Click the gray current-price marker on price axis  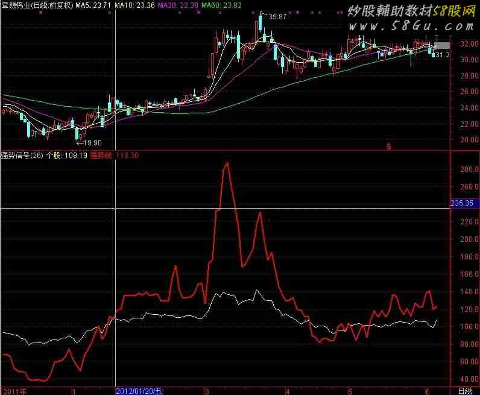click(x=442, y=45)
